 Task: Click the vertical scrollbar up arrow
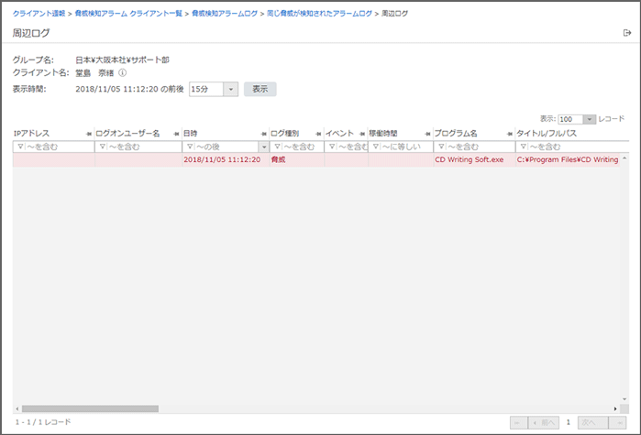click(624, 158)
